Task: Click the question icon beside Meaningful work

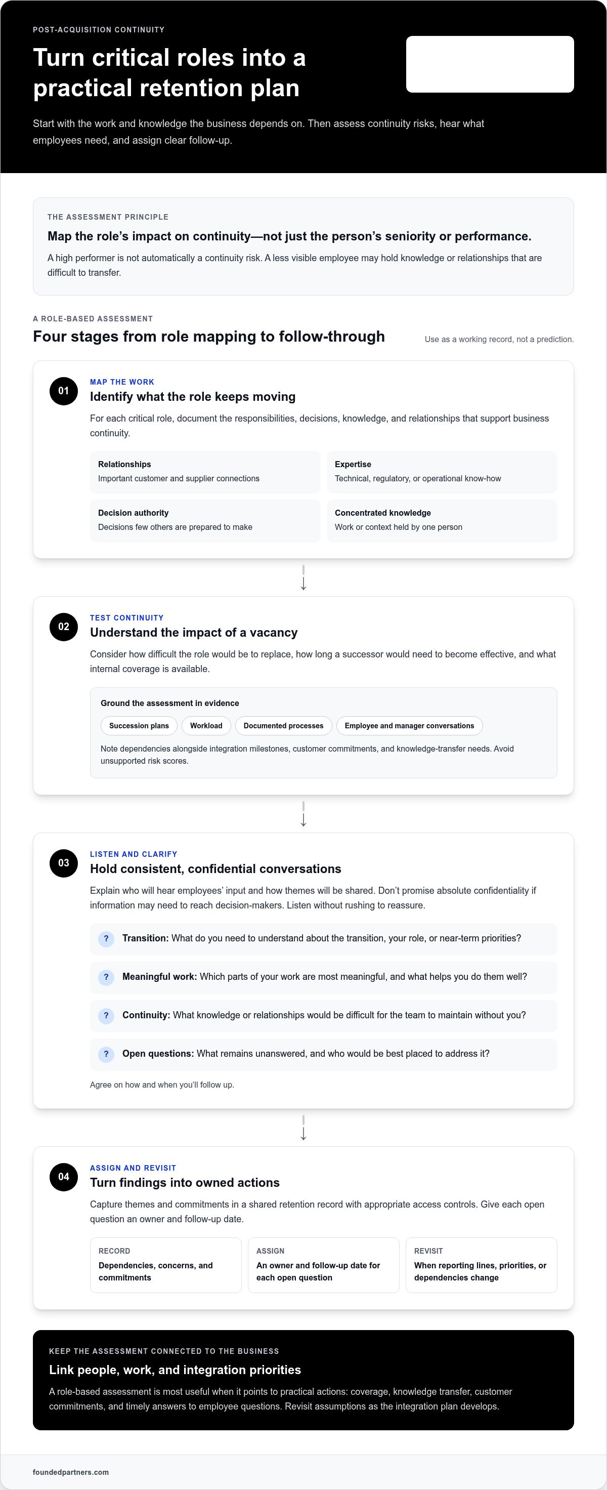Action: pyautogui.click(x=106, y=977)
